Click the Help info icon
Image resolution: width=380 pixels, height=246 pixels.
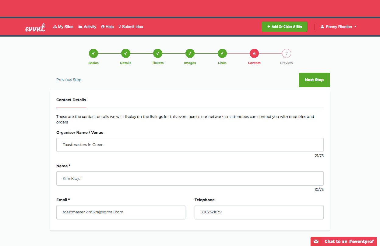(103, 27)
